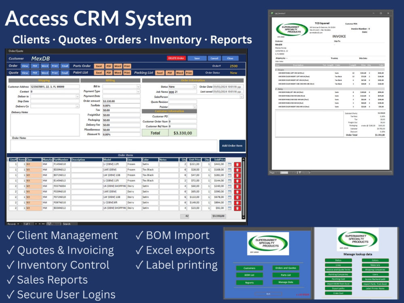Delete the F039N010 order item row
Image resolution: width=404 pixels, height=303 pixels.
pos(237,191)
